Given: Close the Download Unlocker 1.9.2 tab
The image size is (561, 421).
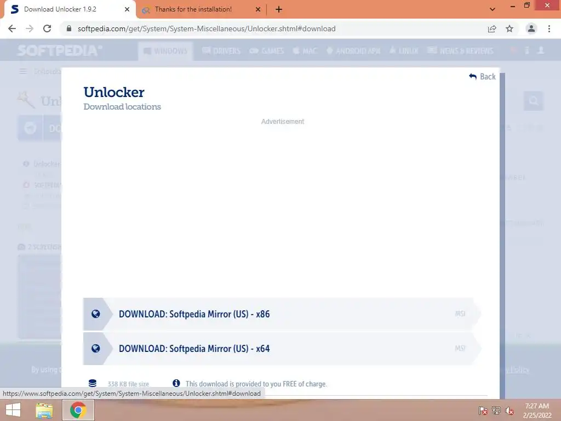Looking at the screenshot, I should 127,9.
